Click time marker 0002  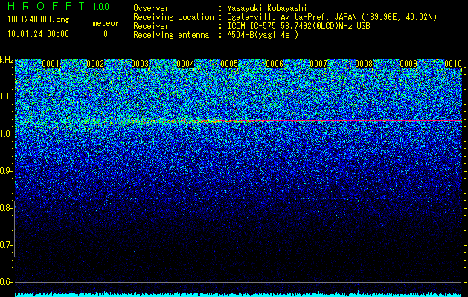pos(95,64)
